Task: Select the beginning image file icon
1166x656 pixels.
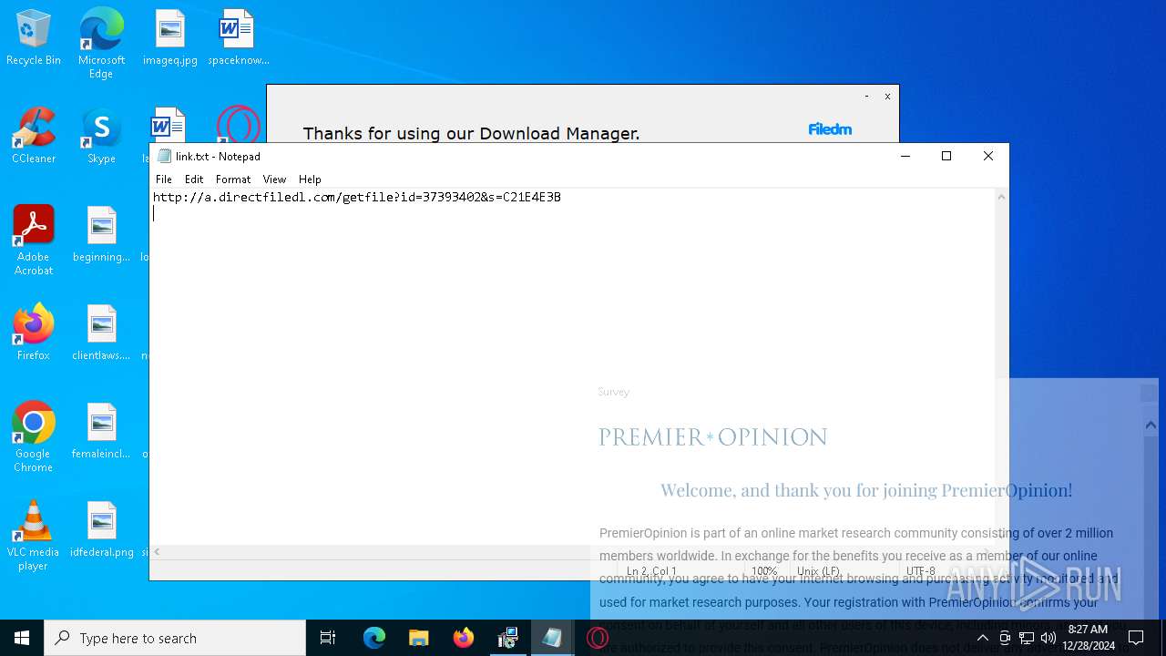Action: click(x=101, y=235)
